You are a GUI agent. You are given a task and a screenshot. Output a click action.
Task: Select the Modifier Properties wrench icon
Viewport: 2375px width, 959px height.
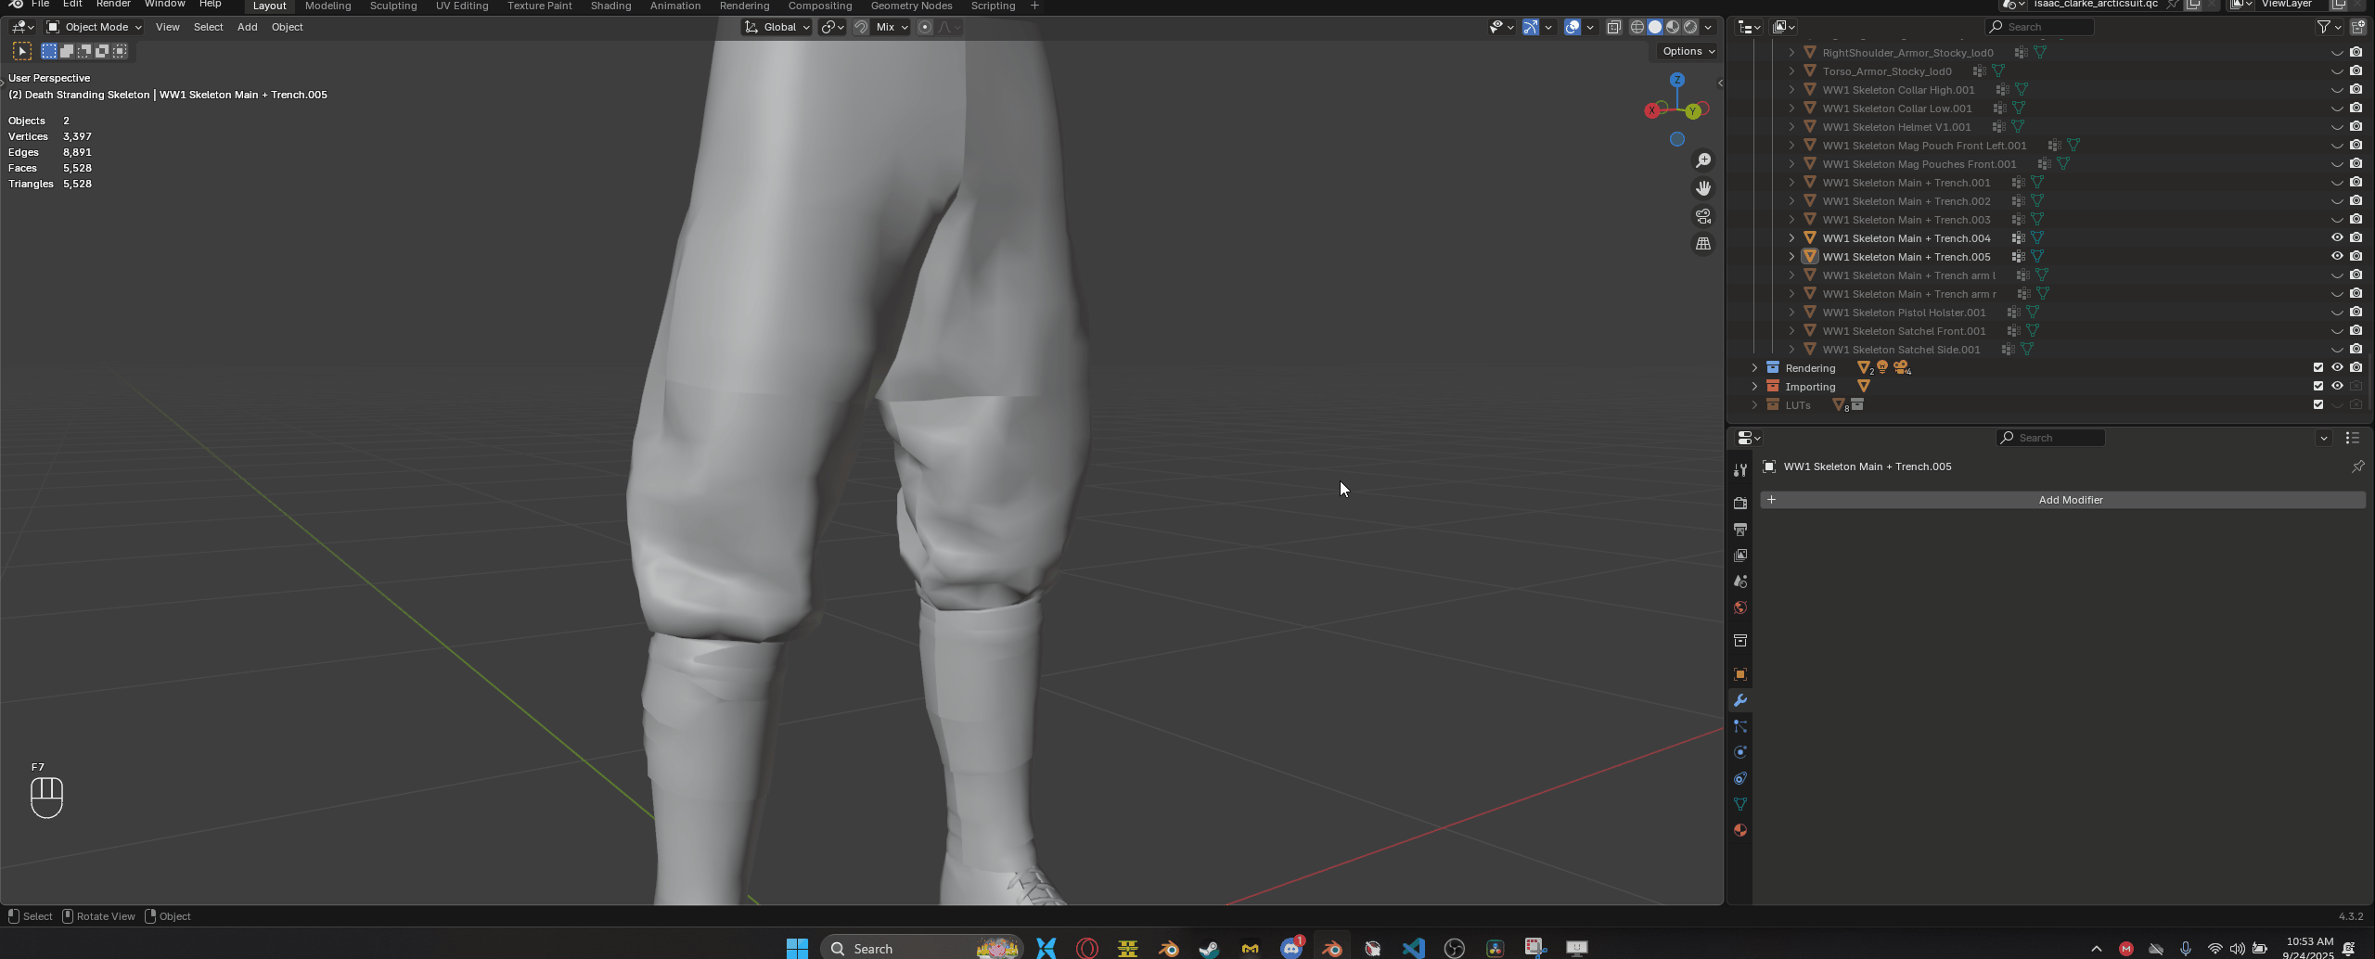click(1740, 700)
